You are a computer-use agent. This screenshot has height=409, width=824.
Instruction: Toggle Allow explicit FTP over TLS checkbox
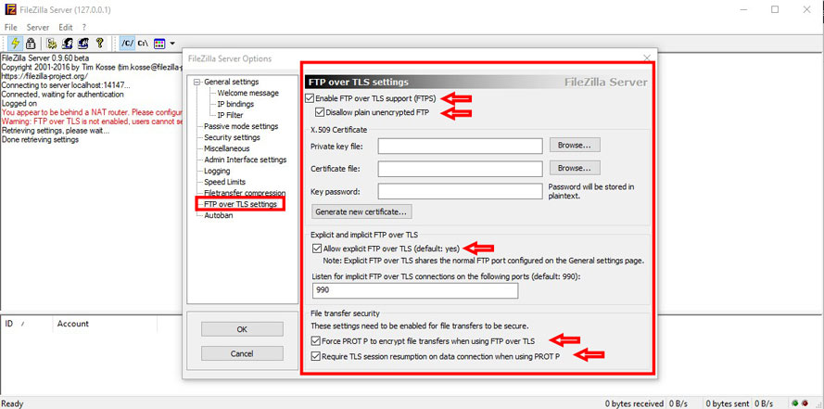pyautogui.click(x=316, y=249)
